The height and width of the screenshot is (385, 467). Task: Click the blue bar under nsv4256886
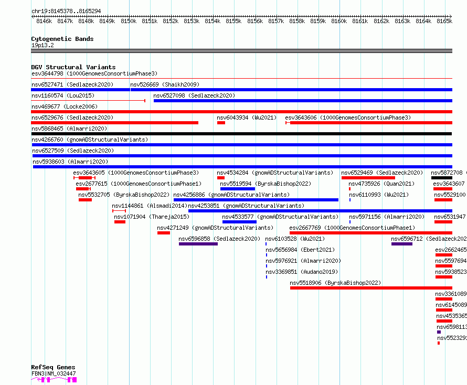[x=256, y=200]
